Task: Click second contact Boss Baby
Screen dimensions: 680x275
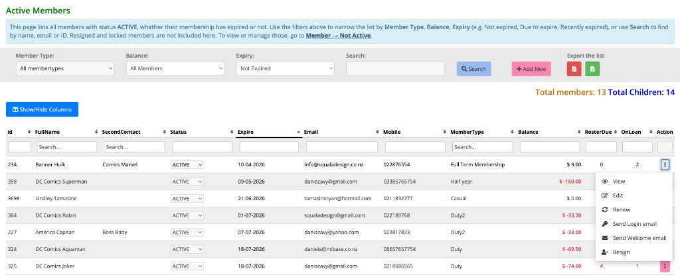Action: coord(115,232)
